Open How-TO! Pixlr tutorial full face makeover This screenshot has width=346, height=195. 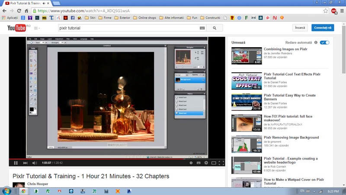point(288,118)
